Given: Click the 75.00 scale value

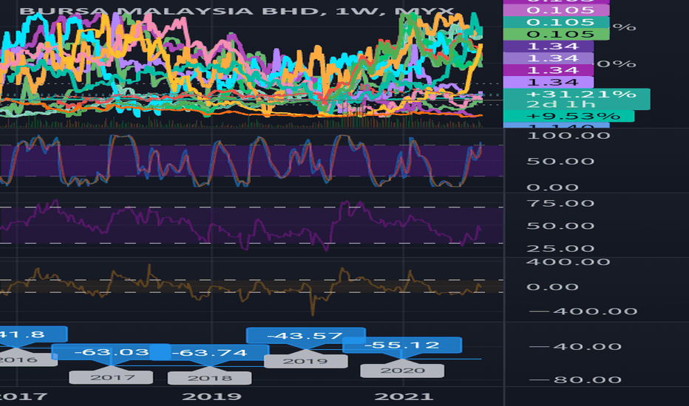Looking at the screenshot, I should 560,203.
